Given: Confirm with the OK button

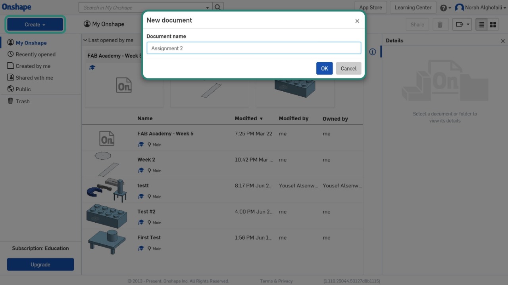Looking at the screenshot, I should click(324, 68).
